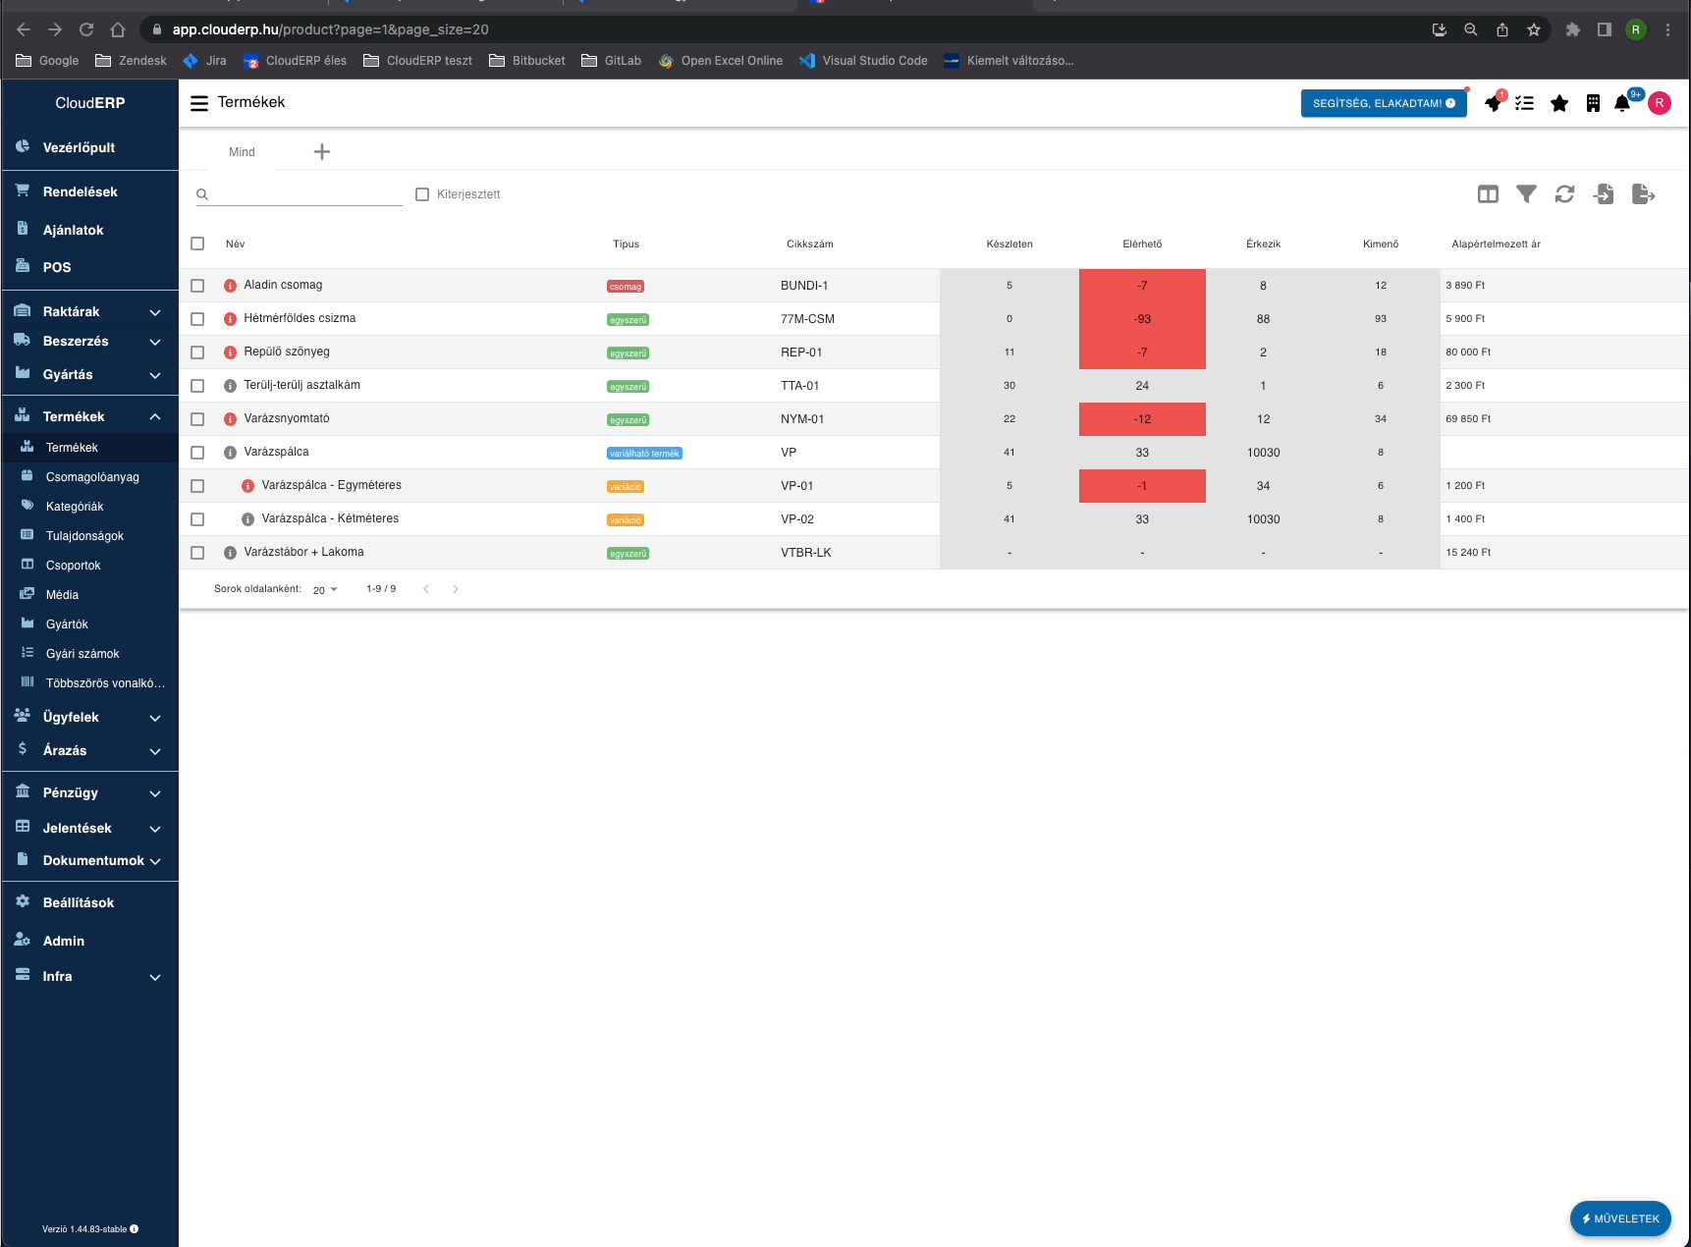The width and height of the screenshot is (1691, 1247).
Task: Click the column layout icon in toolbar
Action: 1488,194
